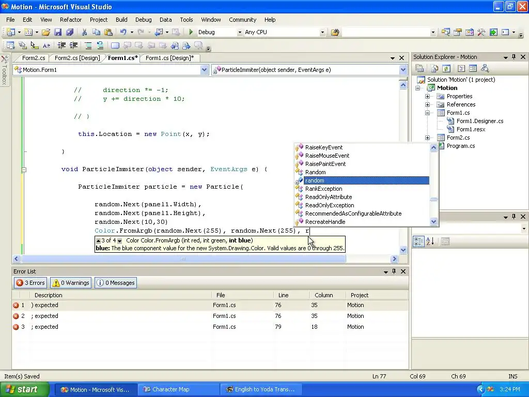The width and height of the screenshot is (529, 397).
Task: Click the New Project toolbar icon
Action: tap(10, 32)
